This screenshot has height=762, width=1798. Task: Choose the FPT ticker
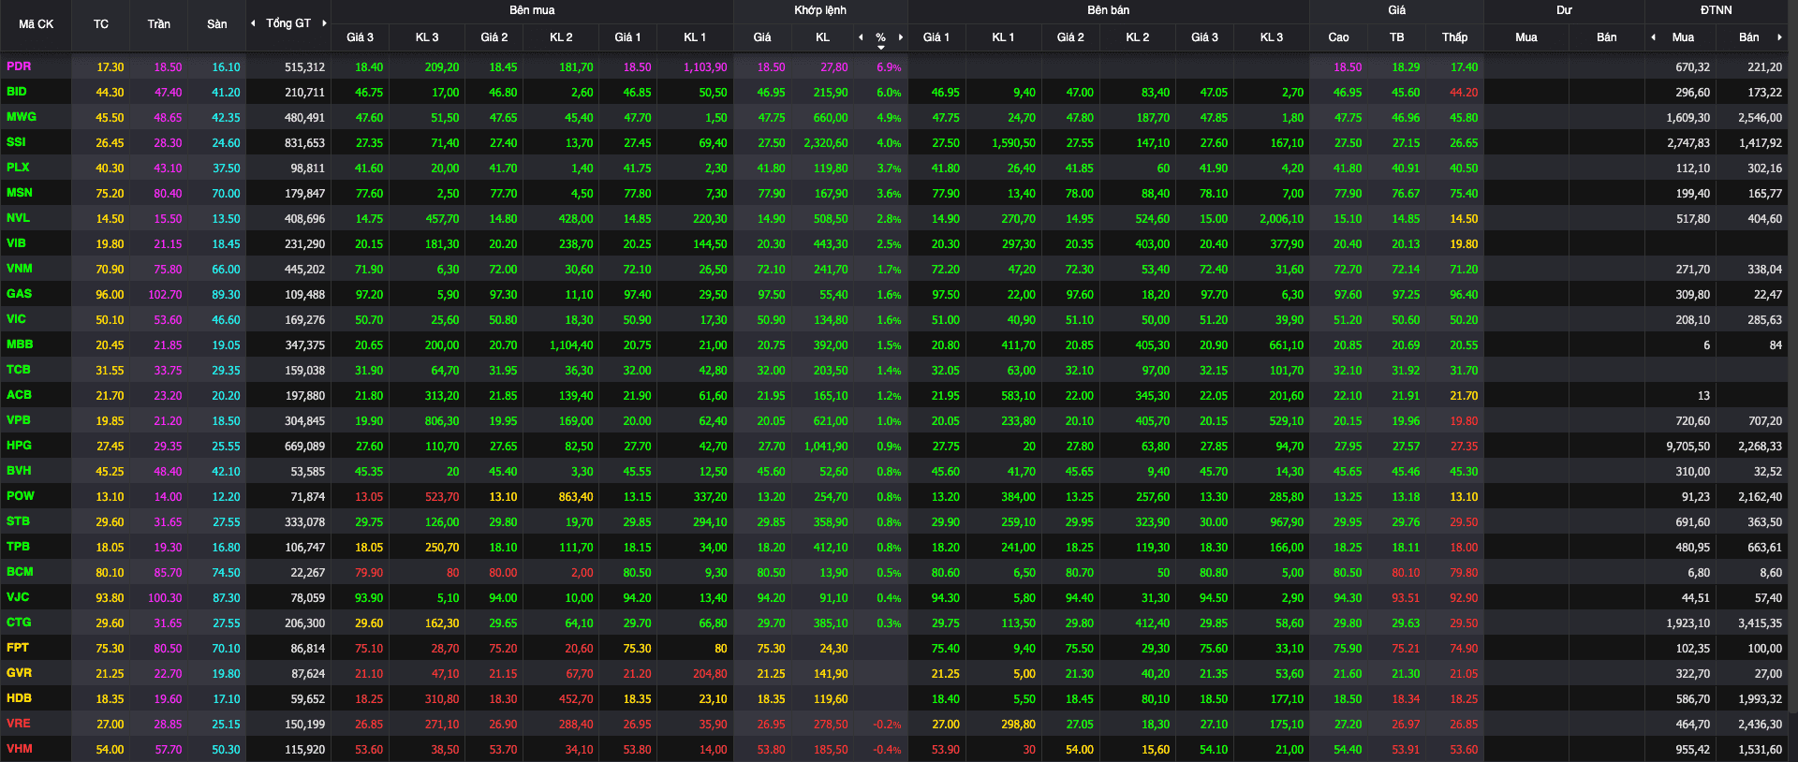(x=18, y=648)
